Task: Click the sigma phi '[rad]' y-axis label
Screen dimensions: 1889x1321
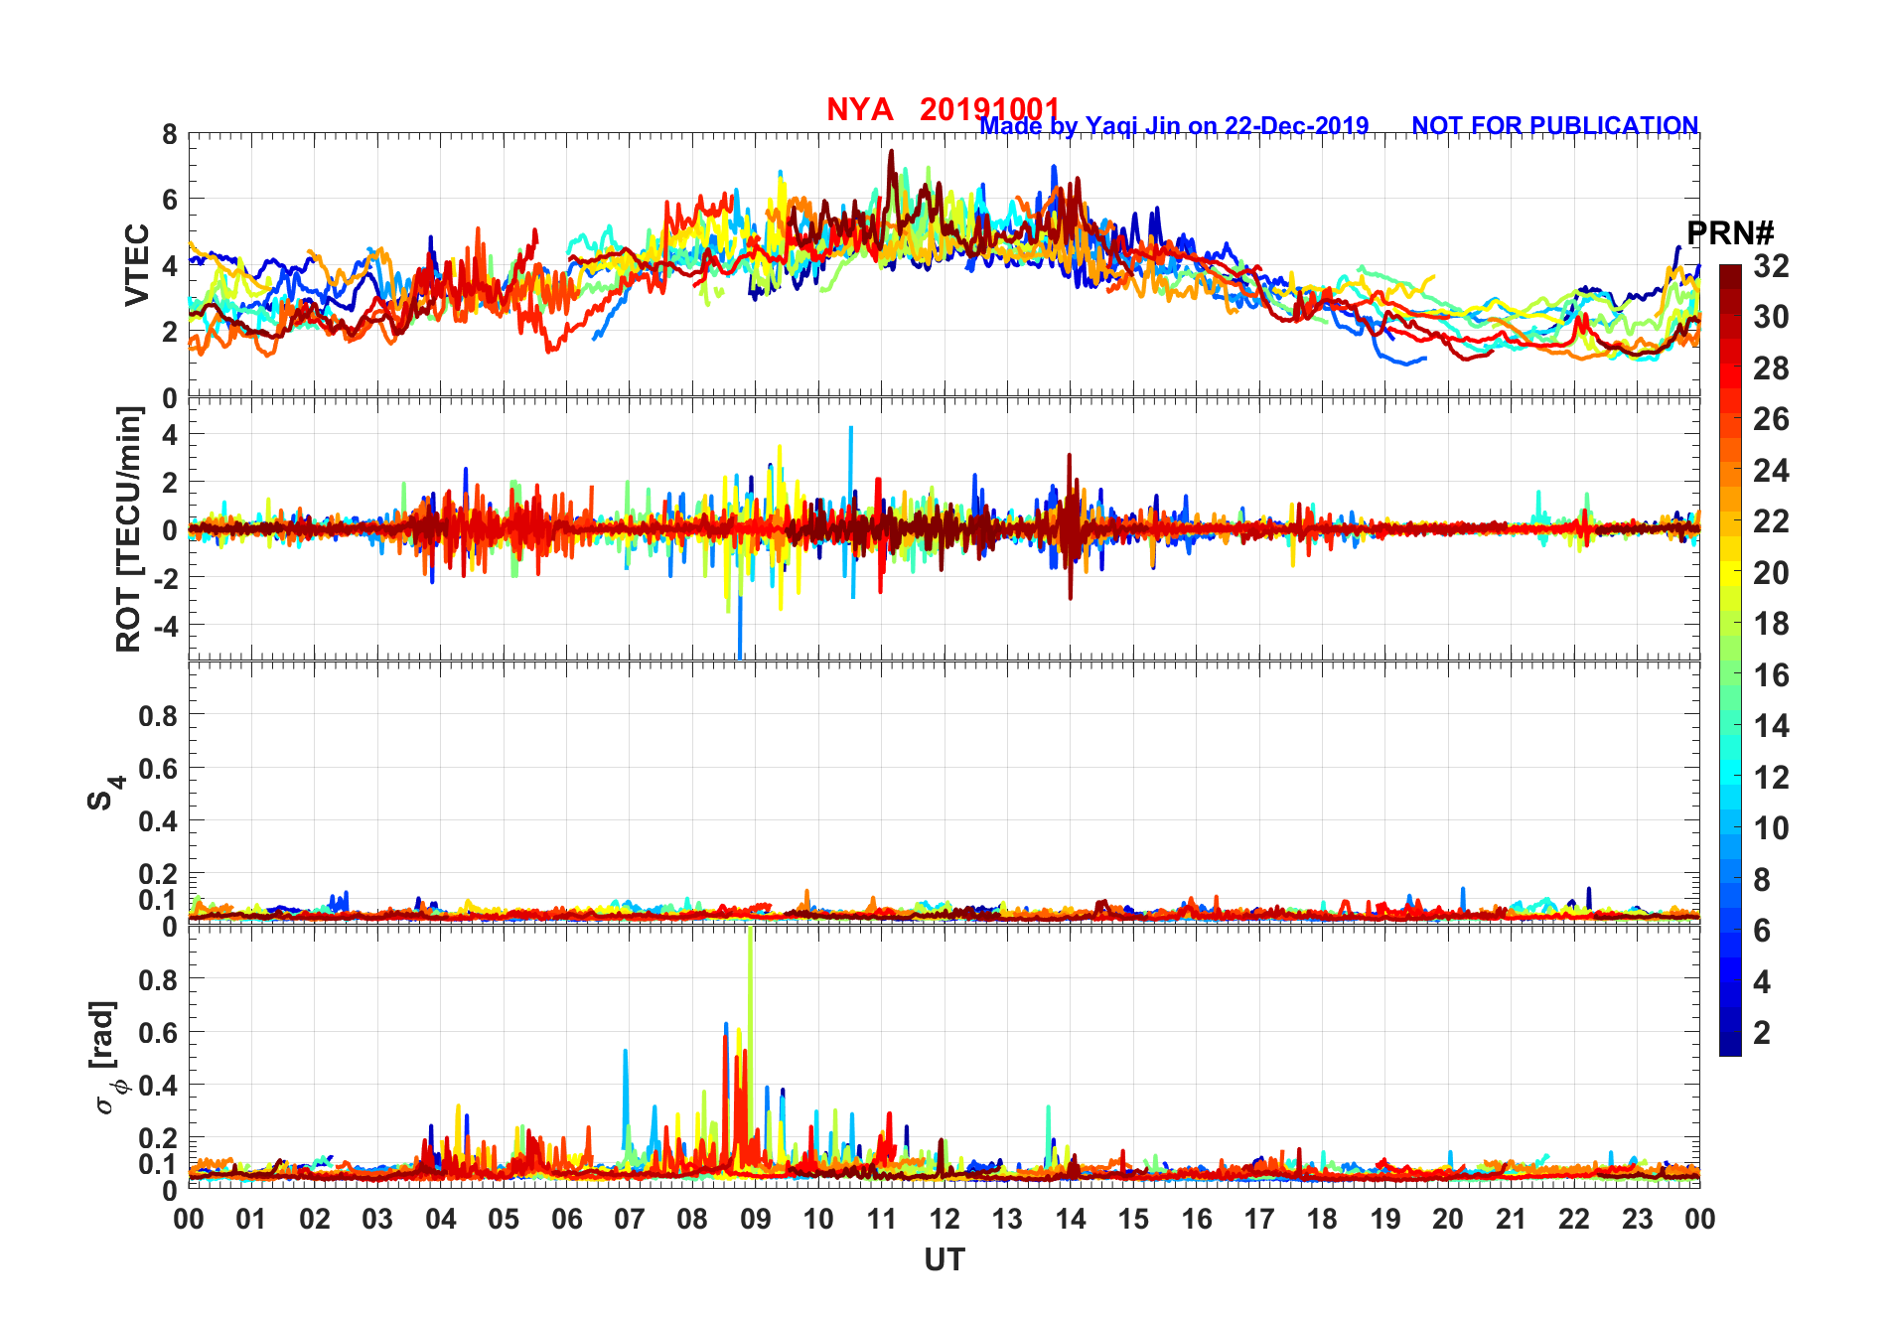Action: 105,1058
